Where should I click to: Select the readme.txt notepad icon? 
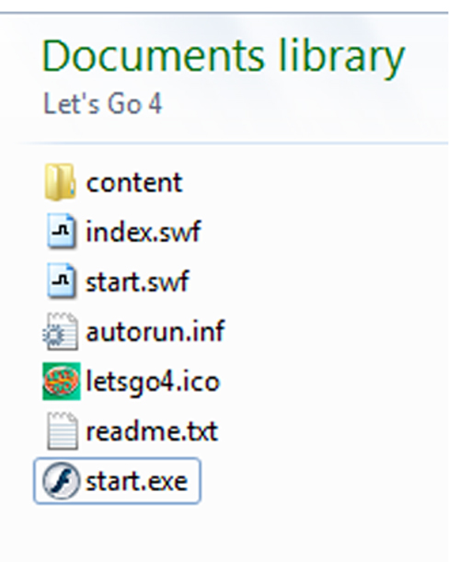[62, 430]
